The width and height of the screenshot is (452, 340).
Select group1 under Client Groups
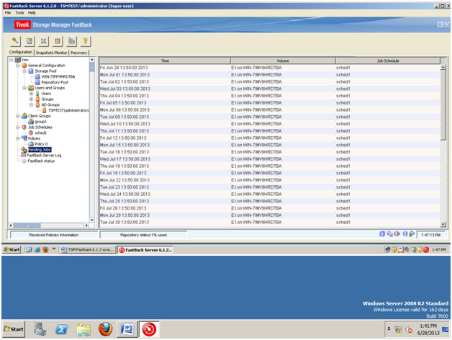coord(40,122)
